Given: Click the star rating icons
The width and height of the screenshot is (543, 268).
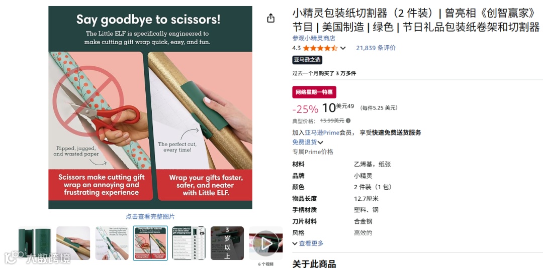Looking at the screenshot, I should [x=320, y=48].
